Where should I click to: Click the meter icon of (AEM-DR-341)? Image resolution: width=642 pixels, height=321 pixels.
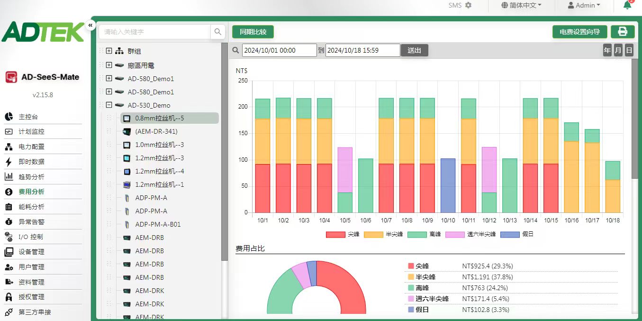[x=127, y=131]
